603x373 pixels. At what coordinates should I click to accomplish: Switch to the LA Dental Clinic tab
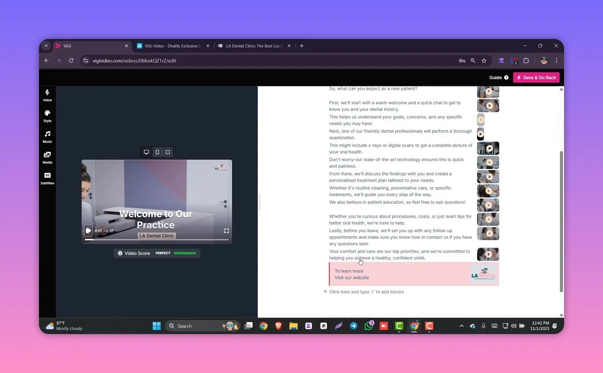pos(254,46)
